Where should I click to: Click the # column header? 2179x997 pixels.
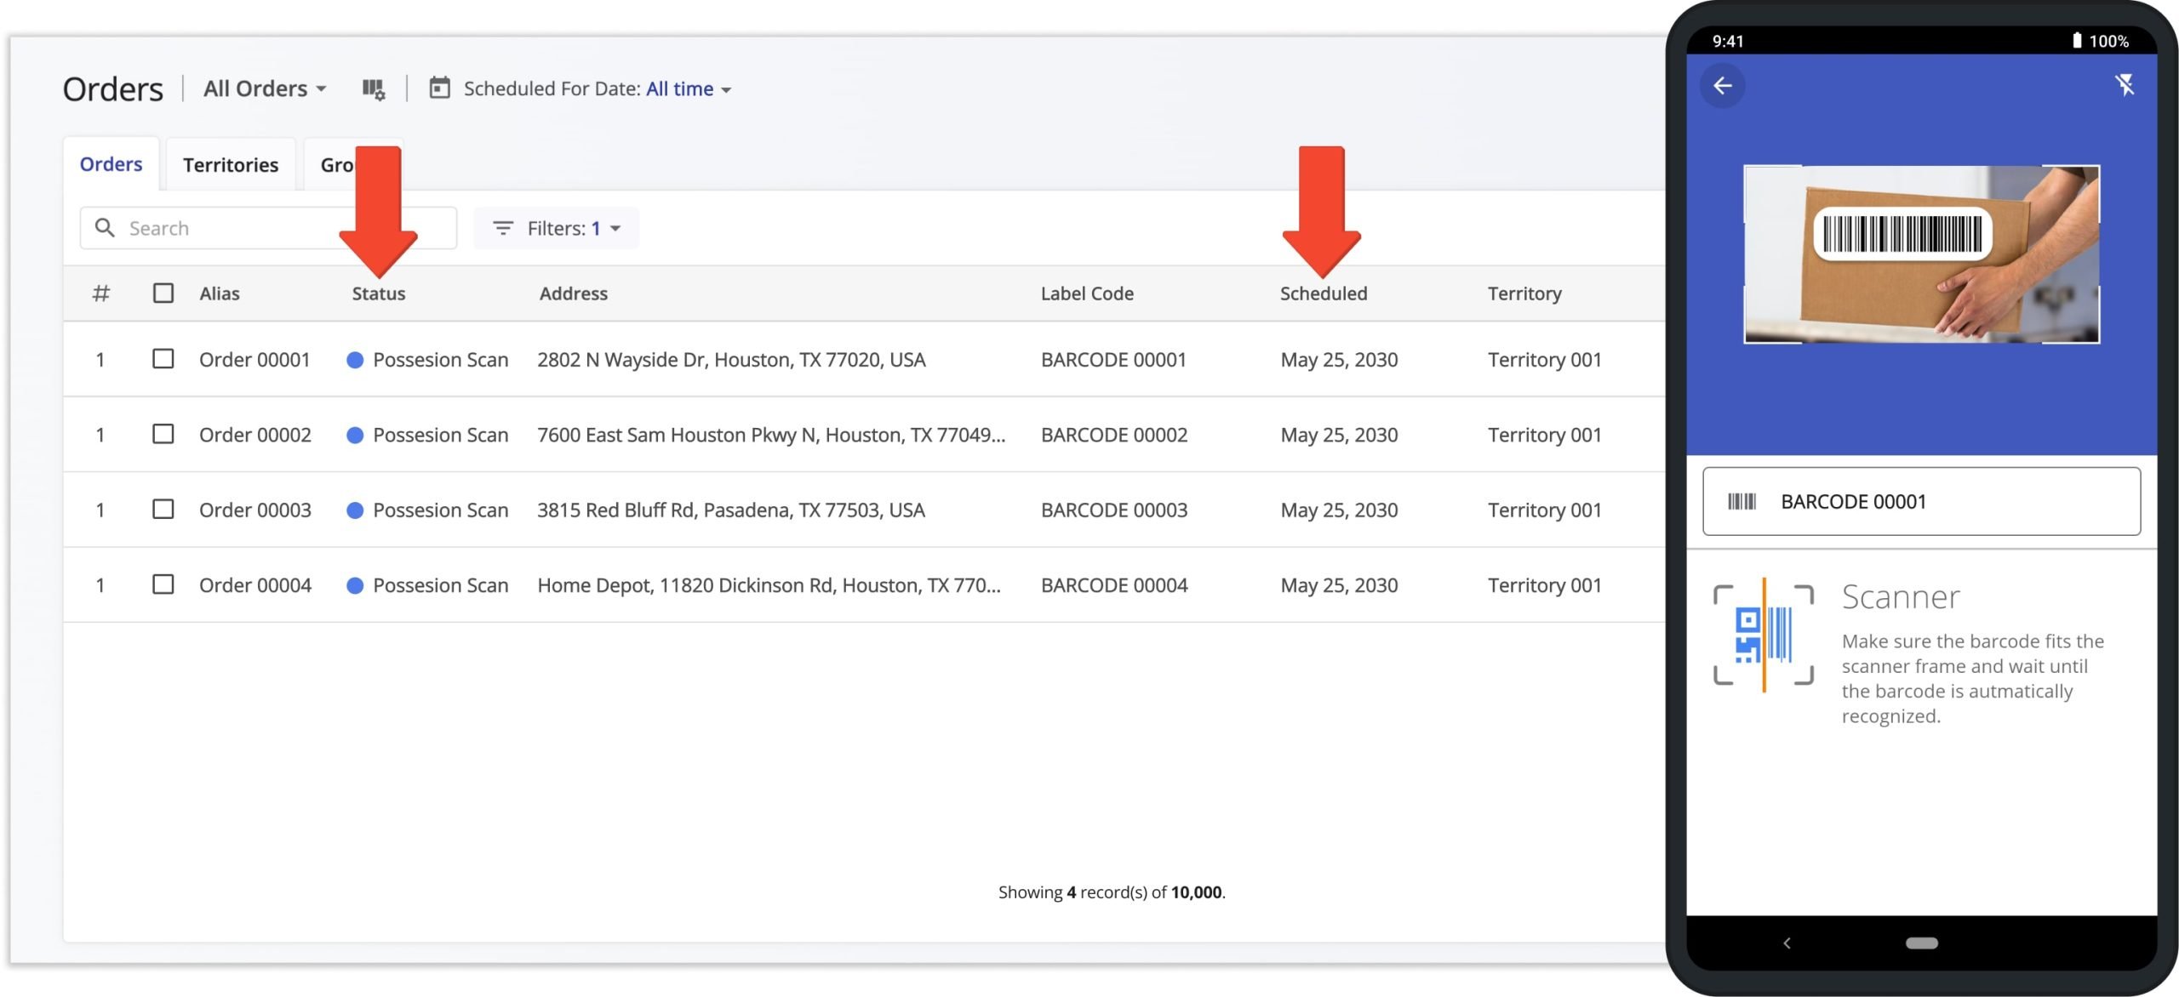coord(100,293)
